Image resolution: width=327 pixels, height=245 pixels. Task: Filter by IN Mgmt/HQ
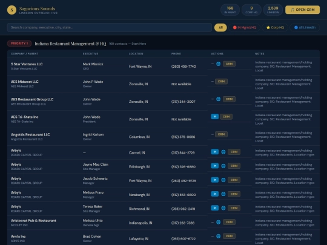[245, 27]
